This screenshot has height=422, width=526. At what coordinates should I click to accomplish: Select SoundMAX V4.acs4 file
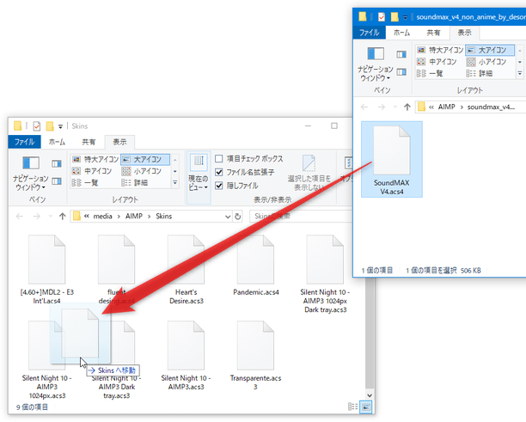pyautogui.click(x=391, y=159)
